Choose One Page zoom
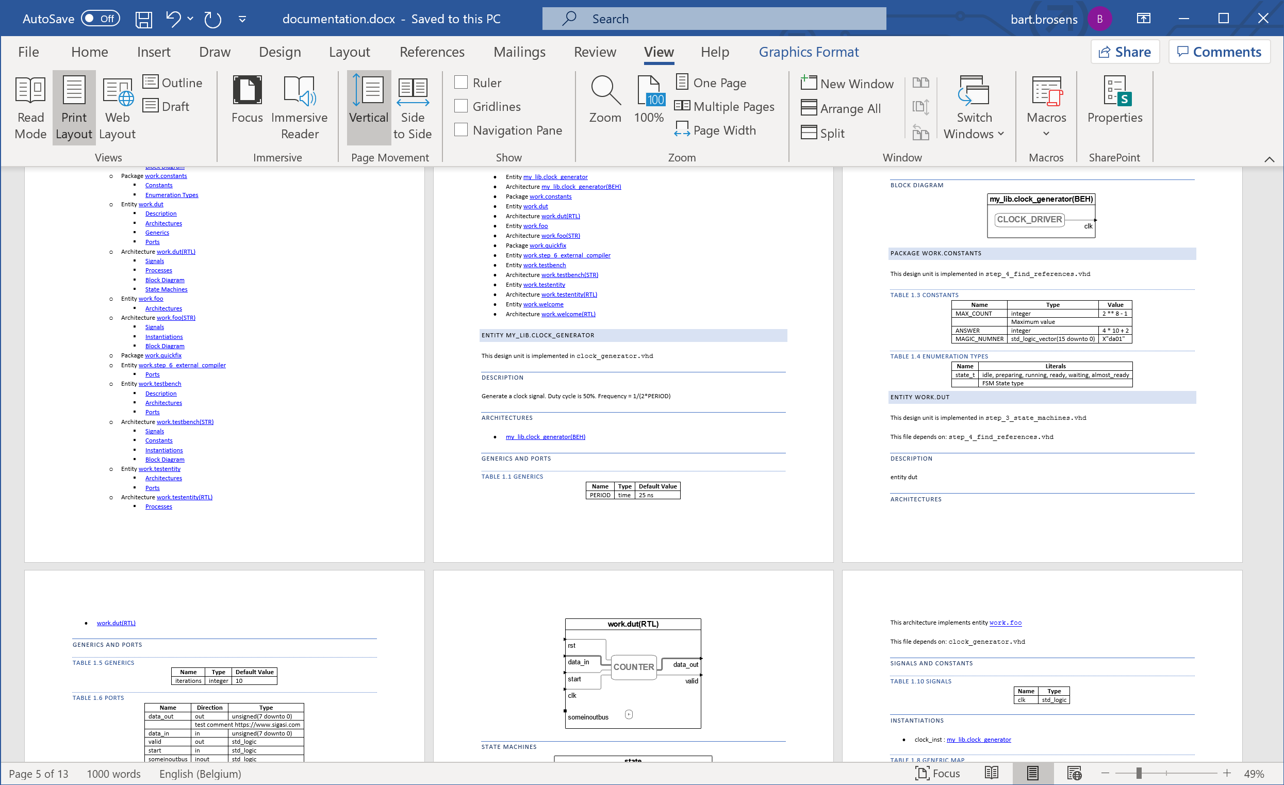This screenshot has height=785, width=1284. click(x=711, y=83)
